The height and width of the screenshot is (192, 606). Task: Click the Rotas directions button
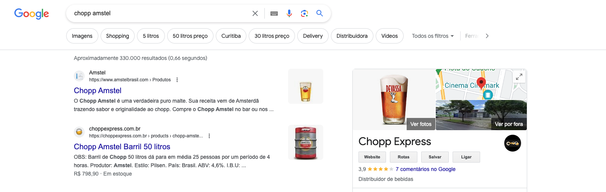404,157
